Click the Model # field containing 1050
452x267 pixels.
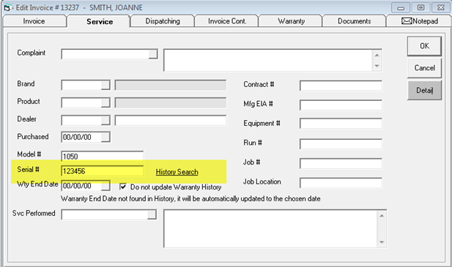click(103, 157)
